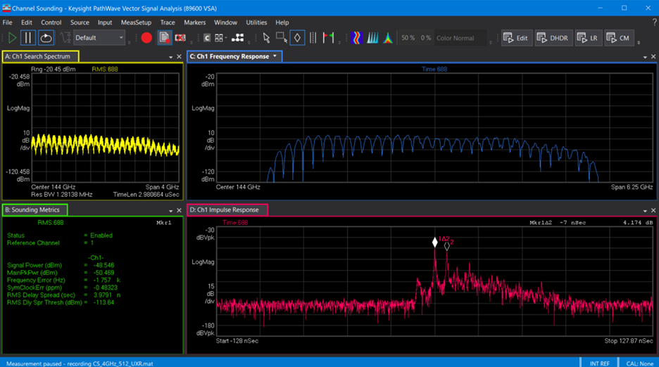Click the 50 % color adjustment field
659x367 pixels.
[408, 38]
